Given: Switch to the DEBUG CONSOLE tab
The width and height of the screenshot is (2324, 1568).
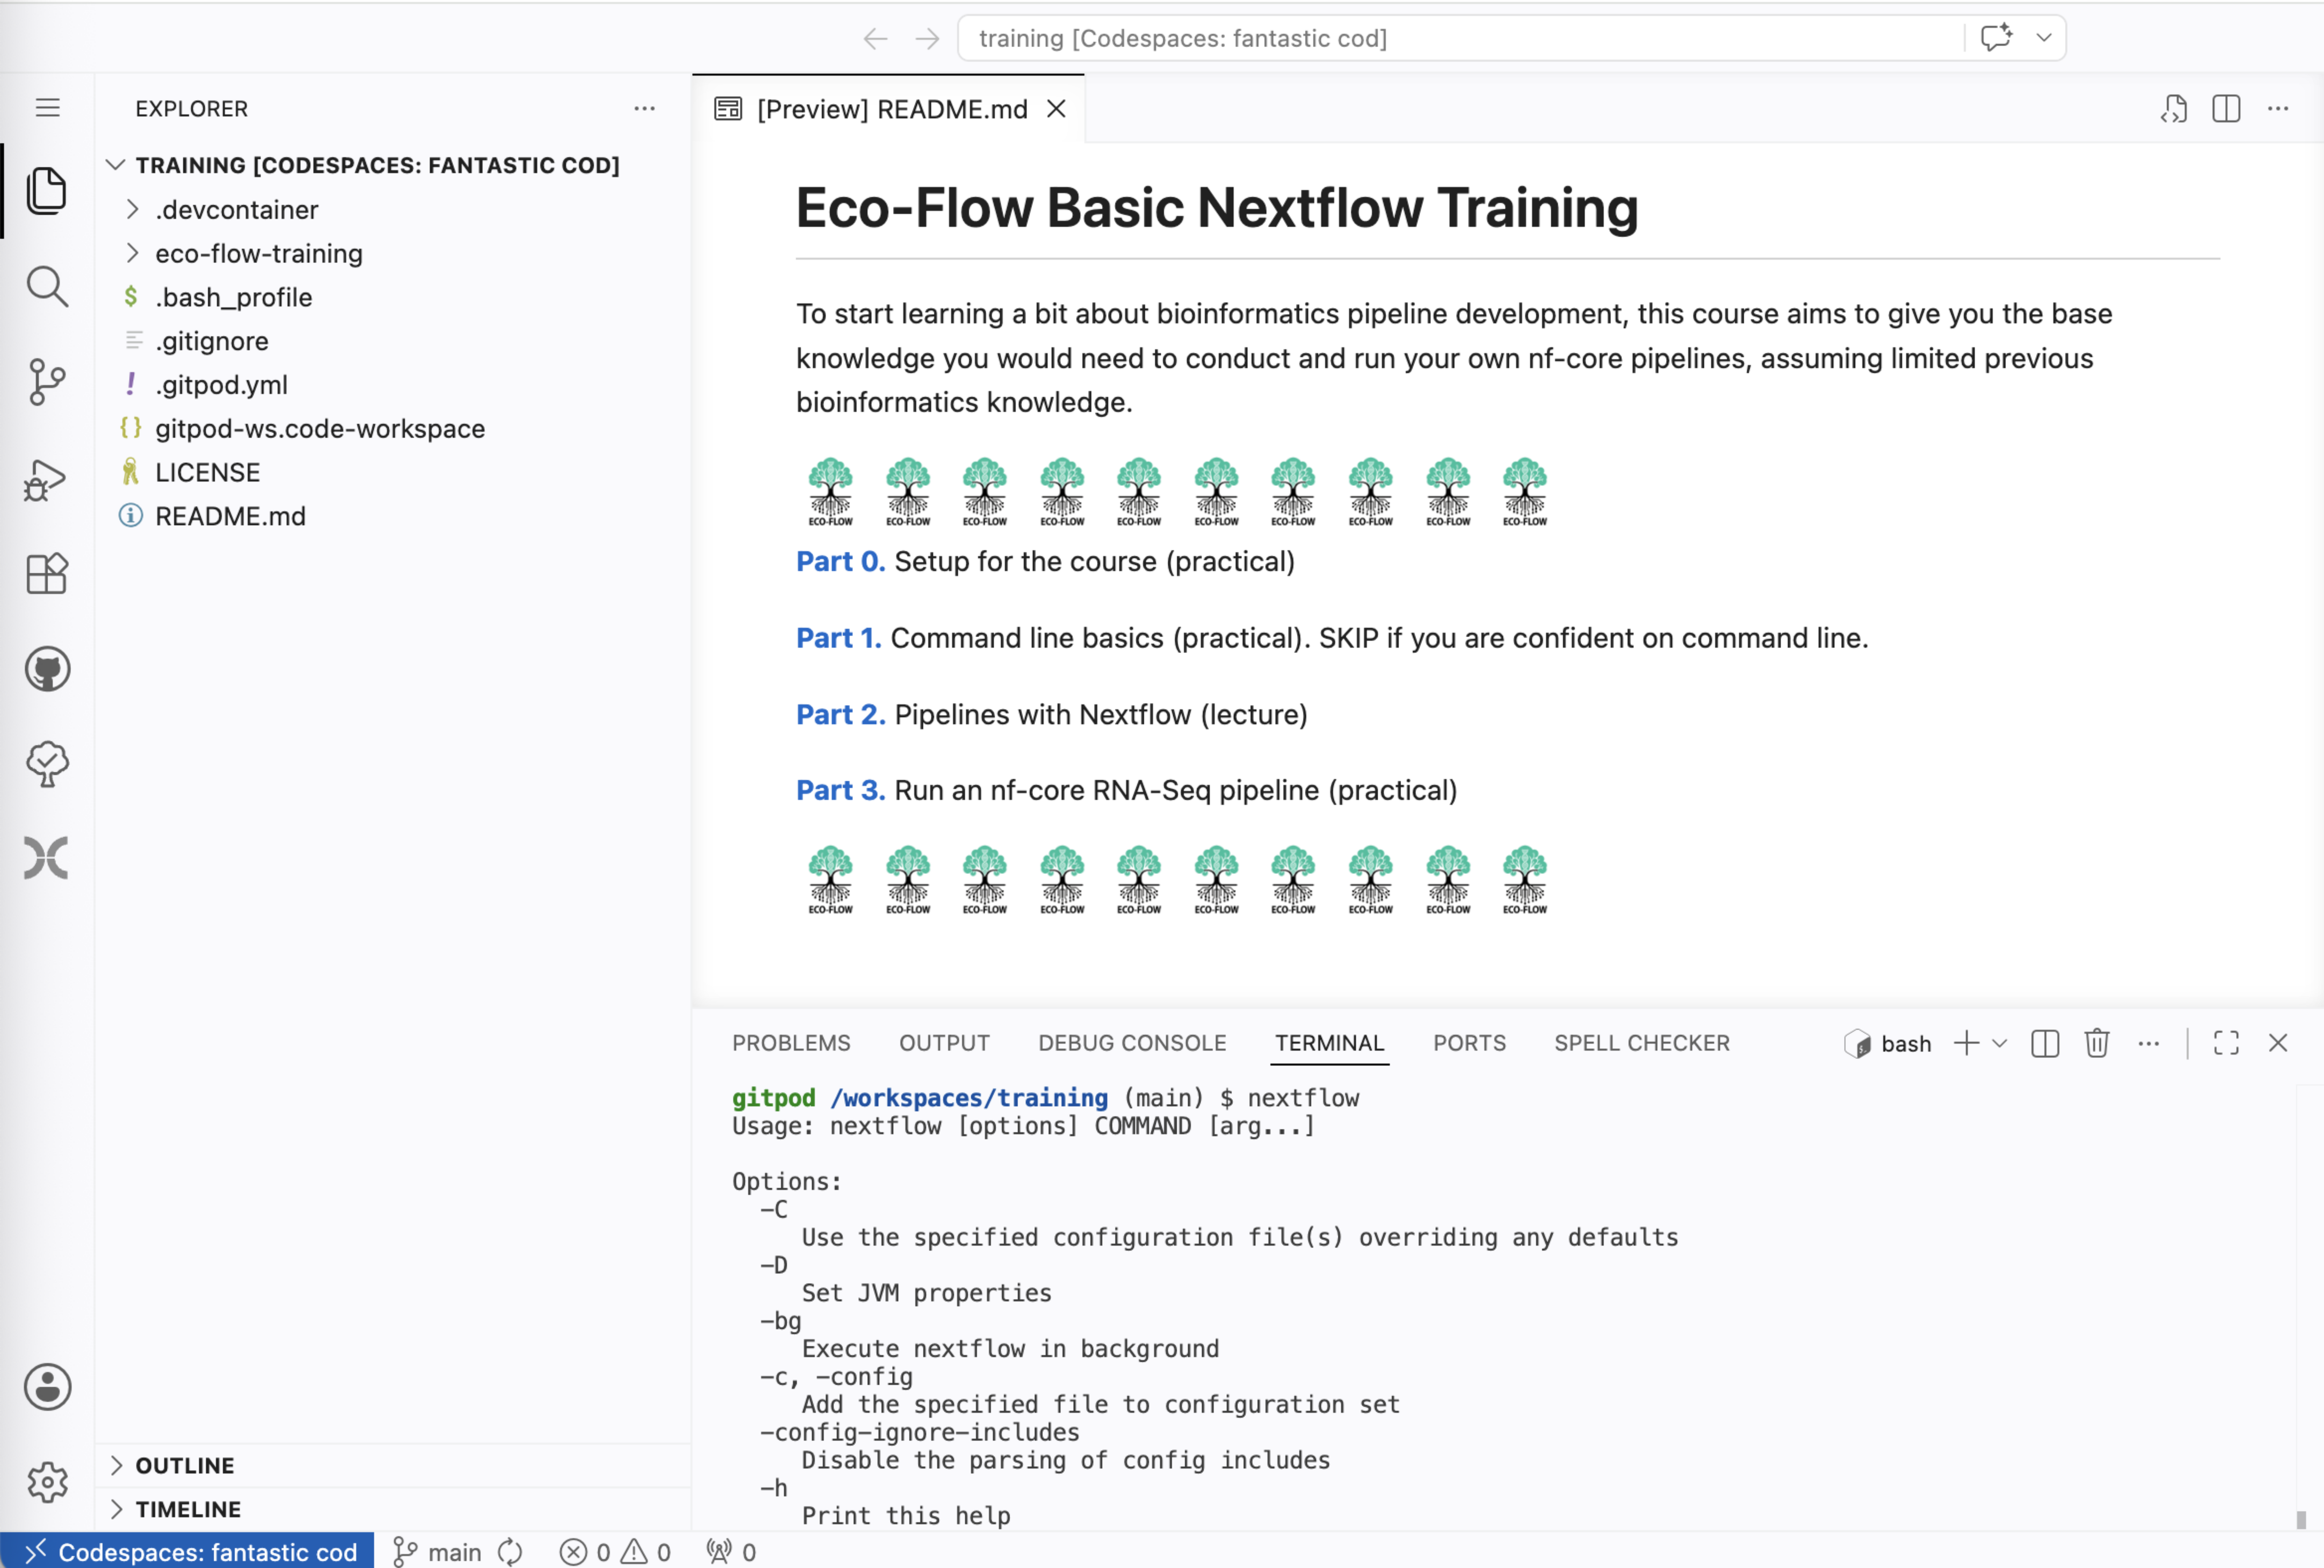Looking at the screenshot, I should point(1132,1043).
